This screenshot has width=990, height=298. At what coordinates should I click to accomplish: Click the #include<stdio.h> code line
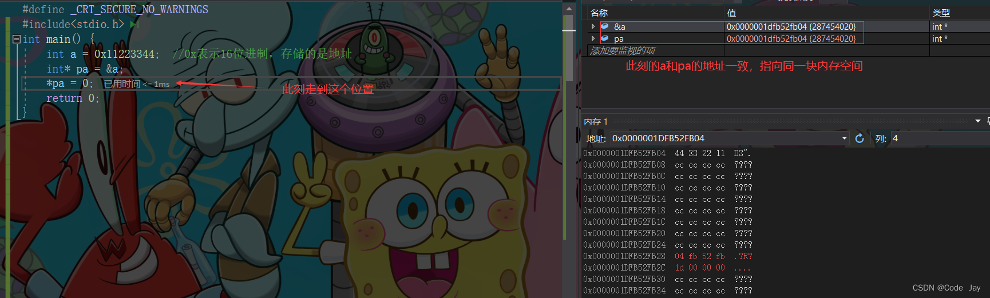[73, 24]
